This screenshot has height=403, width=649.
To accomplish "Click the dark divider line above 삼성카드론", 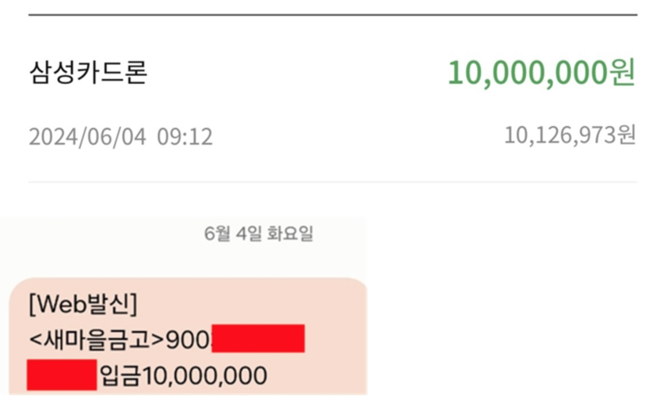I will 332,15.
